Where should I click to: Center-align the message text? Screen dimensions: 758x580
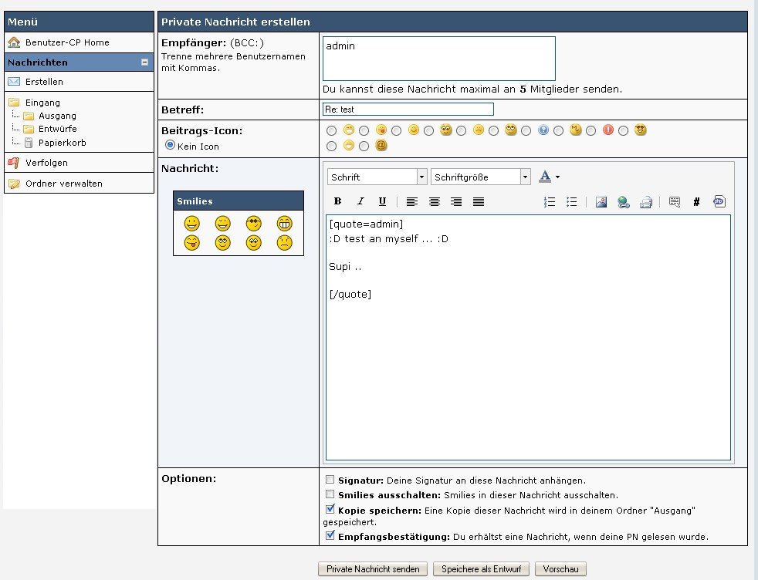[435, 201]
